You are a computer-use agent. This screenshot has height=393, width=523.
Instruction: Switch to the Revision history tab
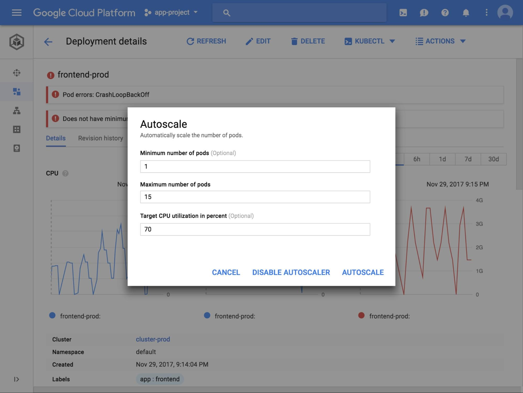tap(101, 138)
